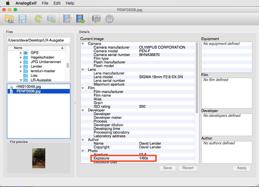Open the File menu
259x187 pixels.
click(45, 3)
